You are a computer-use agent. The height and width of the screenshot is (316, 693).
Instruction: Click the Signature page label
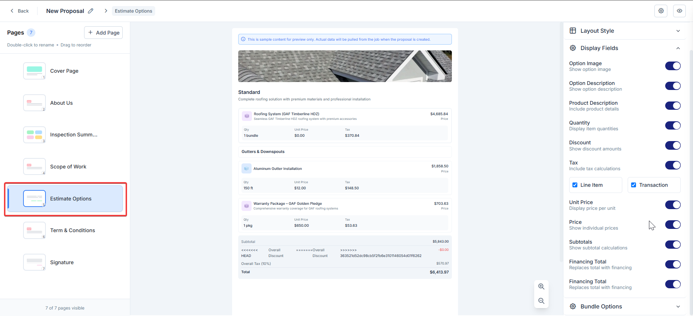click(x=62, y=262)
